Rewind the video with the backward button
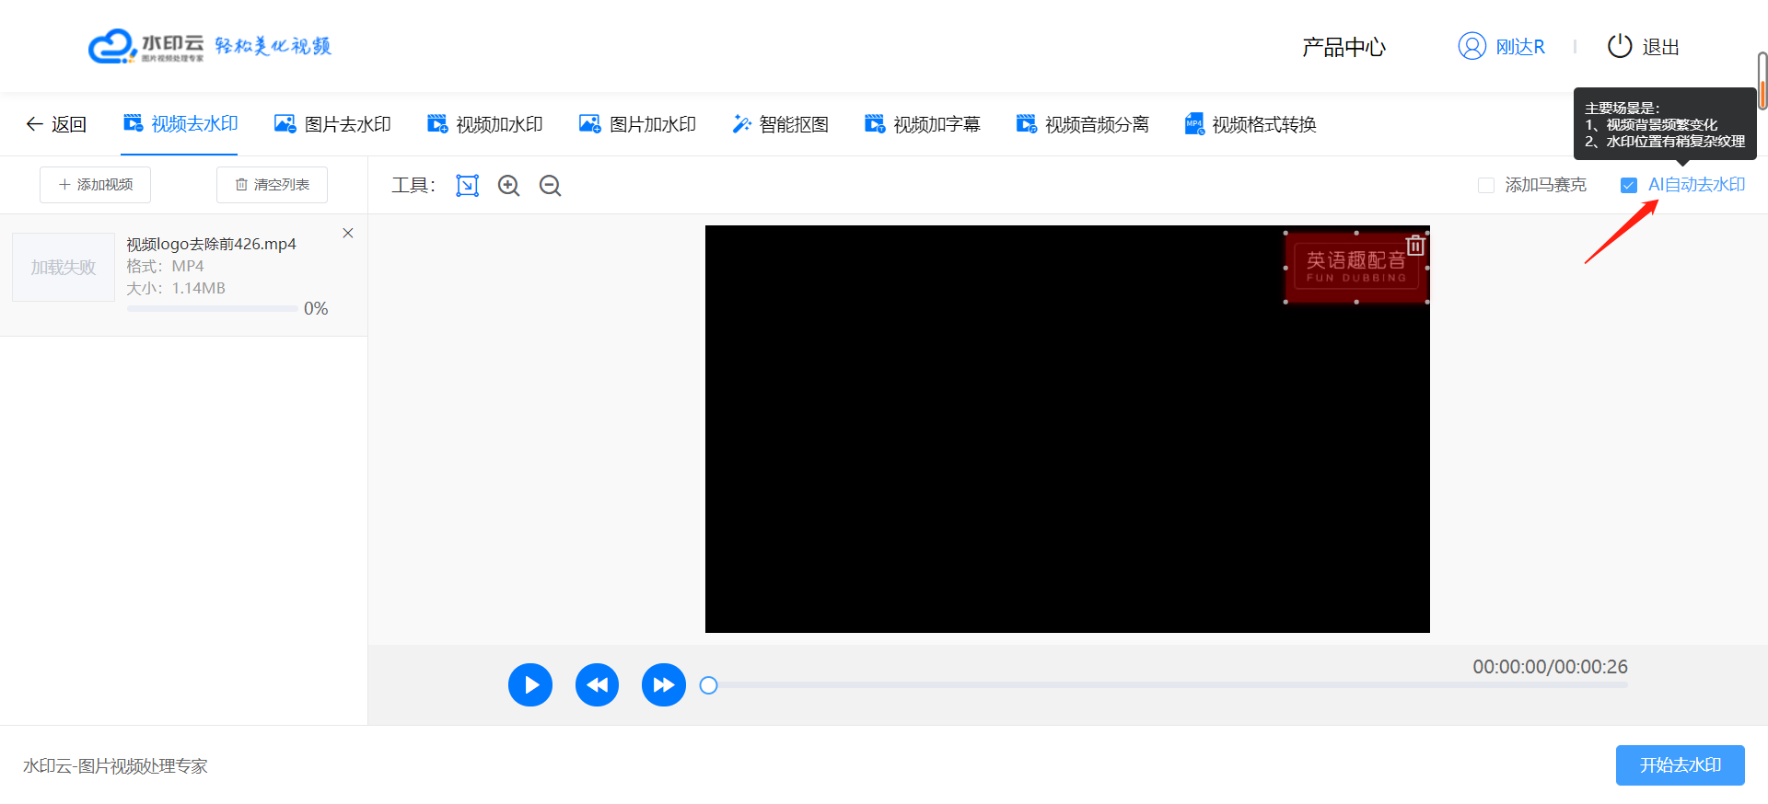1768x804 pixels. tap(597, 685)
